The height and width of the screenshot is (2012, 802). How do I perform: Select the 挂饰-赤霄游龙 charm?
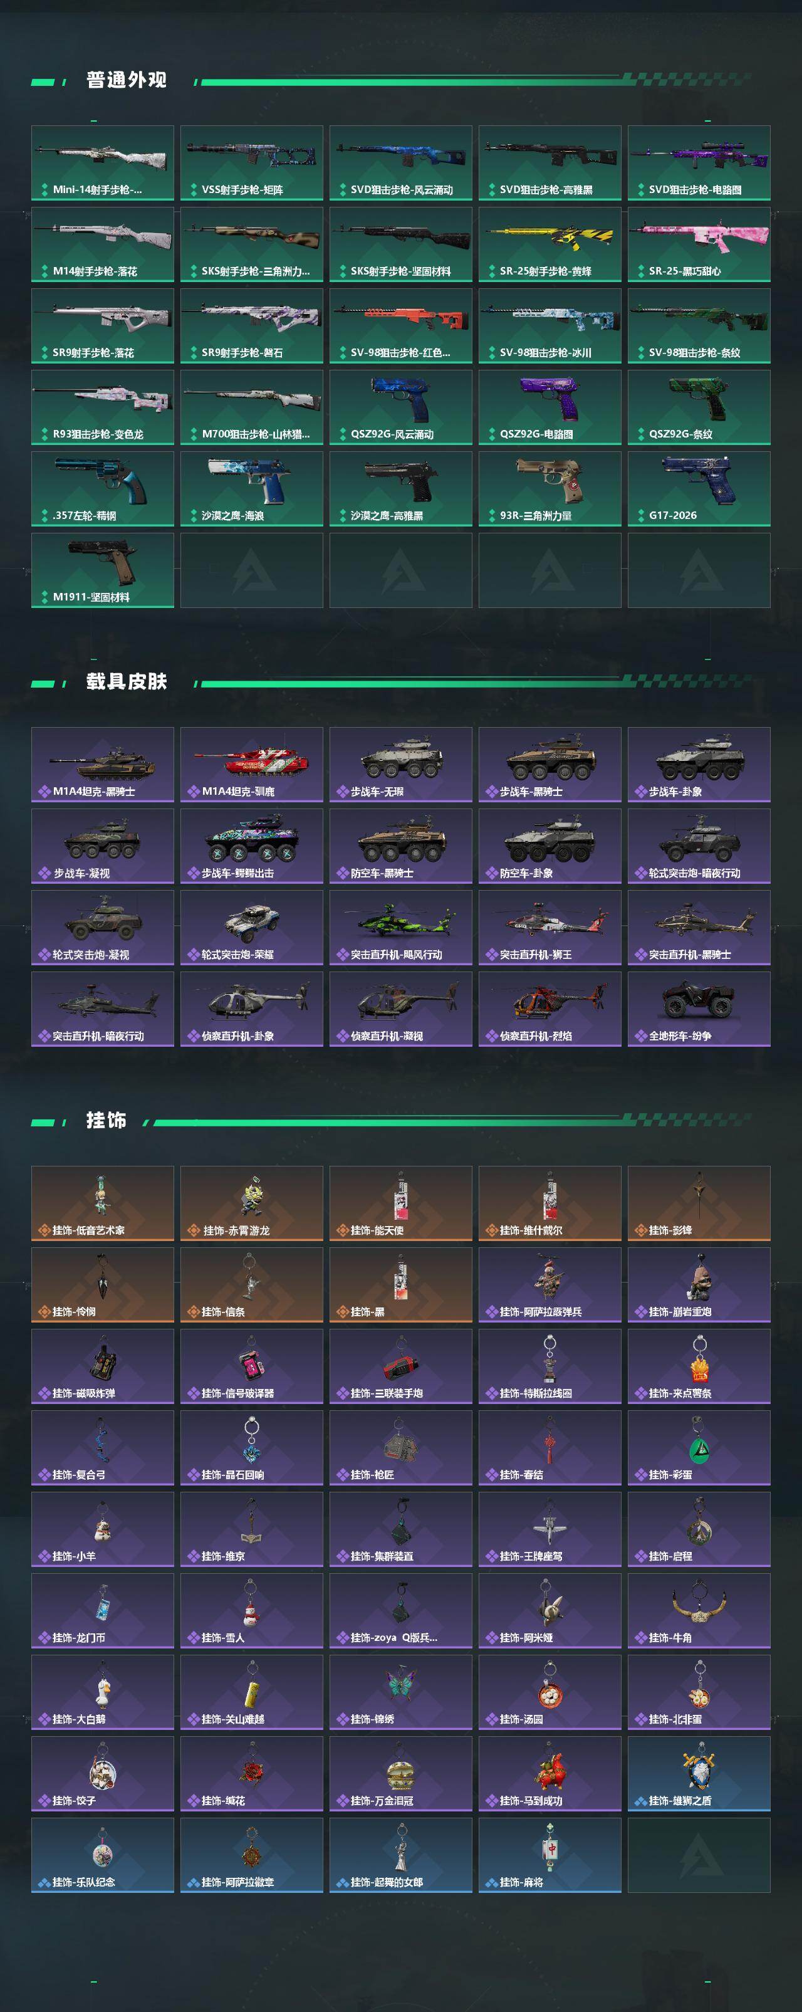(251, 1203)
